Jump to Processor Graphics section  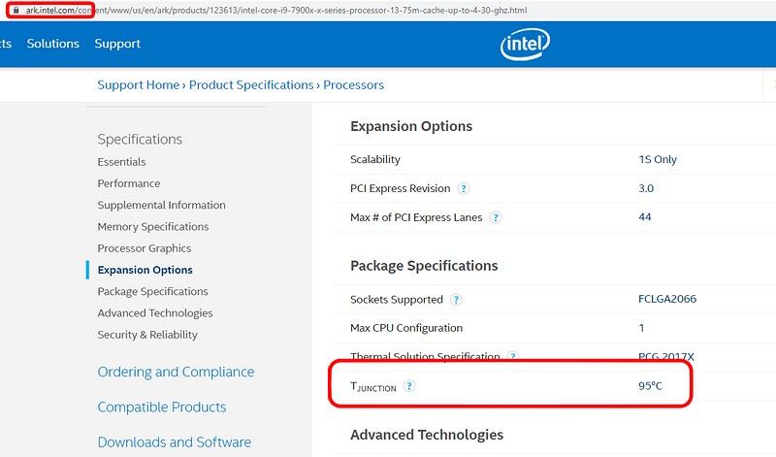point(144,248)
